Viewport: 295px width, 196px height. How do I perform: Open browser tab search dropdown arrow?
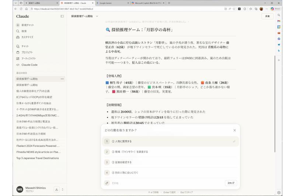click(16, 3)
